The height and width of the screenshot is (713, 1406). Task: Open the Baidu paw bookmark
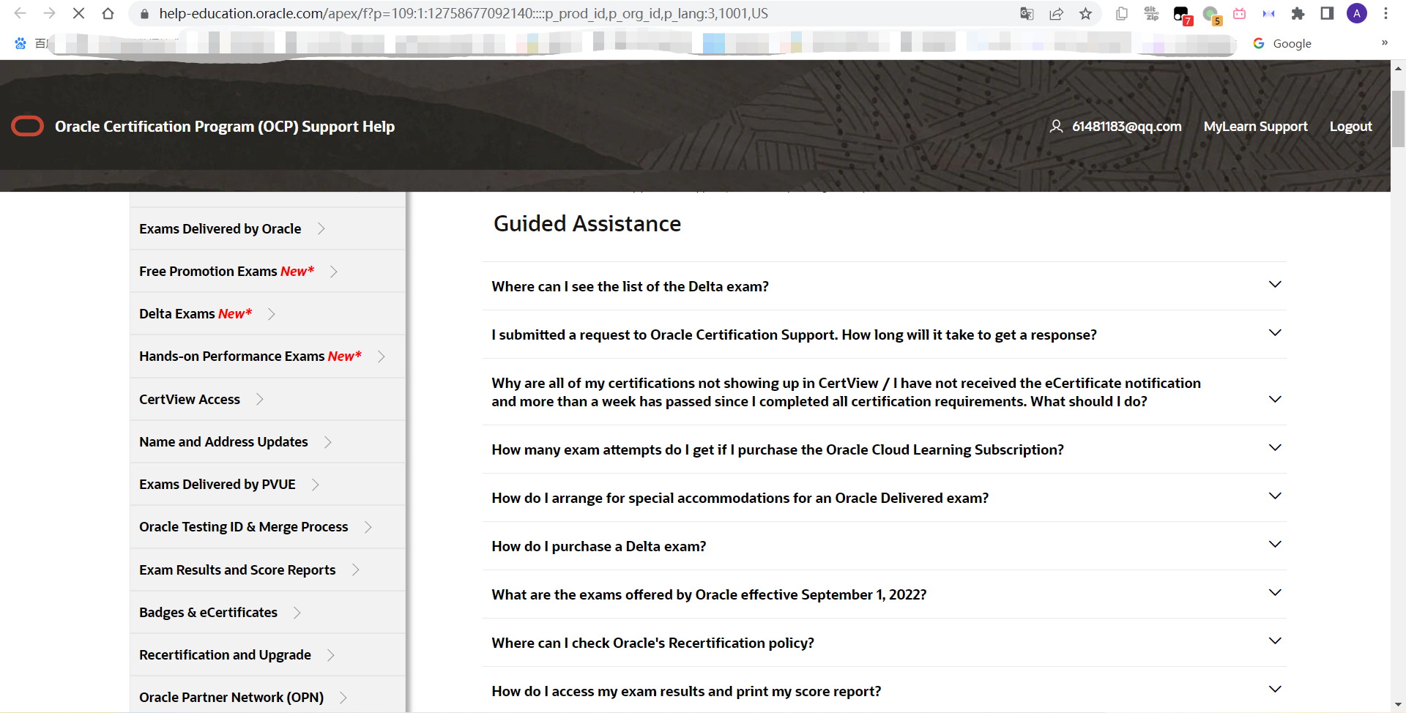(x=21, y=44)
